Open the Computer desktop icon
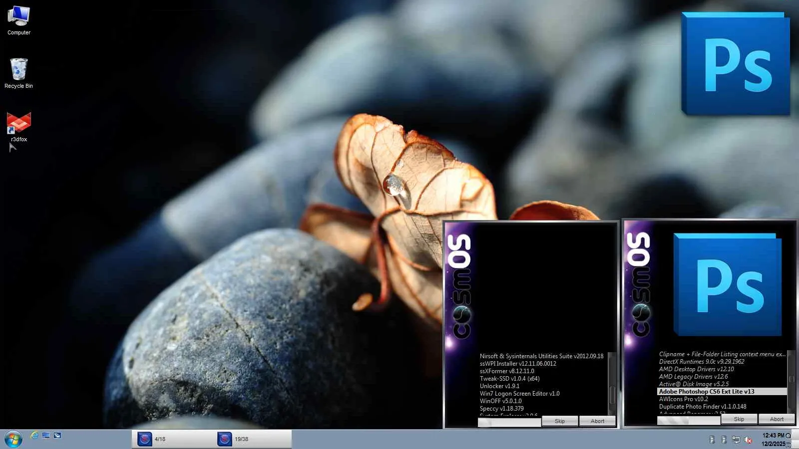This screenshot has height=449, width=799. (19, 20)
